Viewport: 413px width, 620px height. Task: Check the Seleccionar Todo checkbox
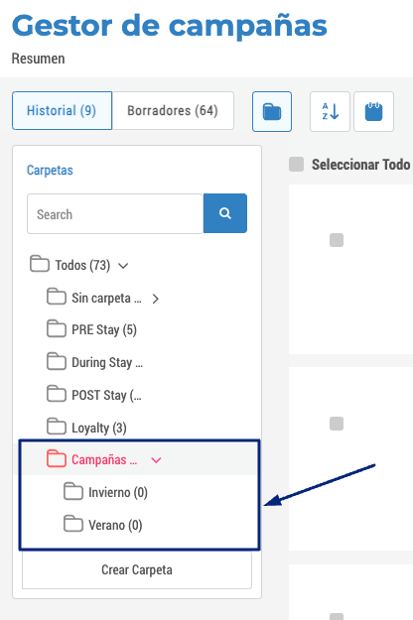pyautogui.click(x=296, y=164)
